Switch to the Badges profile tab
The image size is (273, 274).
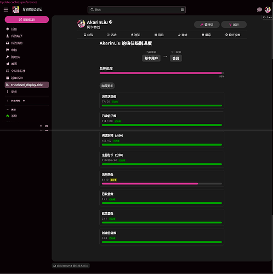[x=206, y=35]
